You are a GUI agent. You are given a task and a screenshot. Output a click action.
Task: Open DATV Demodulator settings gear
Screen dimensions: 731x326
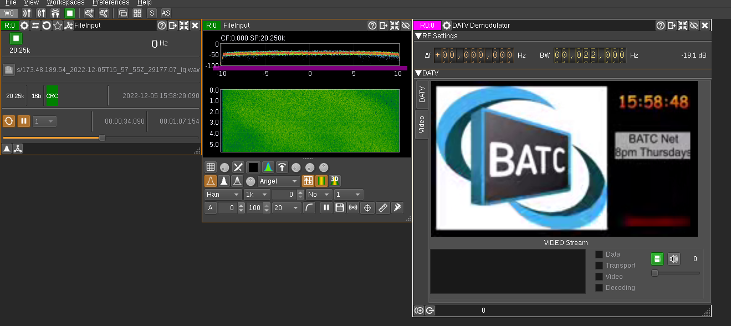coord(447,26)
